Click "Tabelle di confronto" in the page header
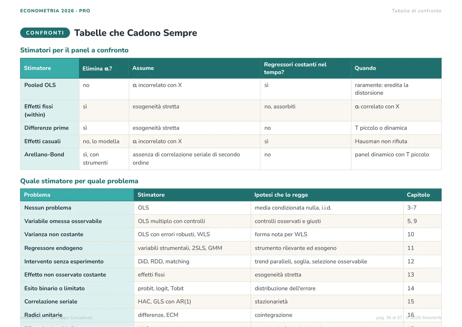 [x=417, y=11]
